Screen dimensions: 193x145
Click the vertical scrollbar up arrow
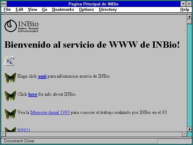[189, 17]
